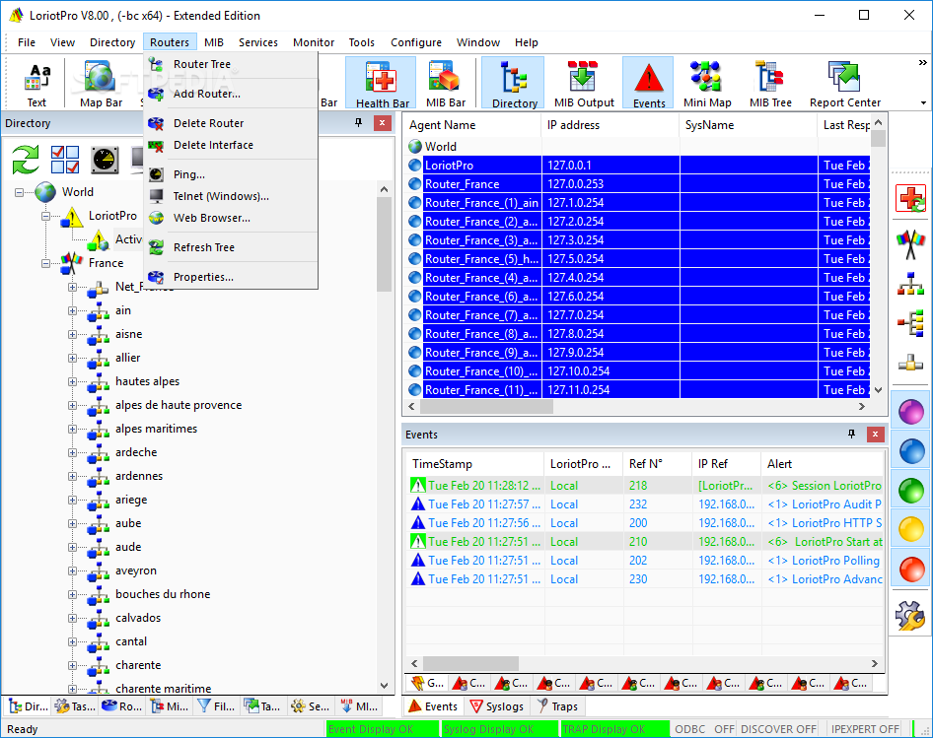Click the Agent Name column header
The height and width of the screenshot is (738, 933).
tap(472, 125)
